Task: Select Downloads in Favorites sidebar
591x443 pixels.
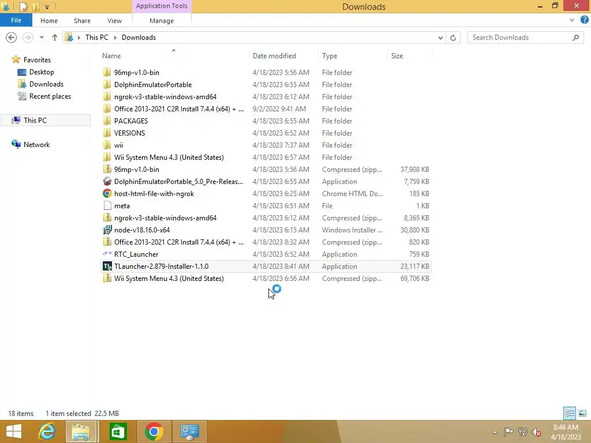Action: click(46, 84)
